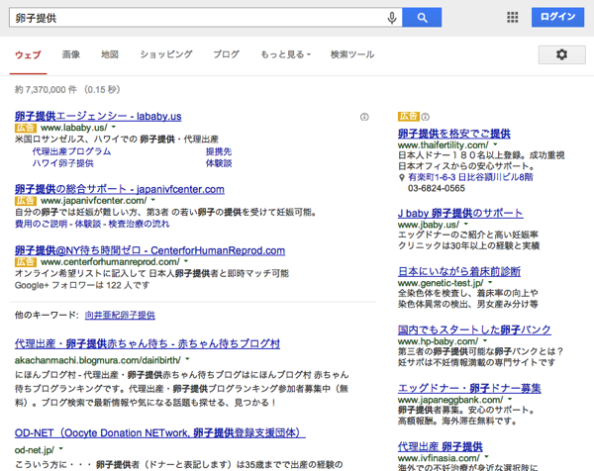Click the URL text www.lababy.us/
This screenshot has height=471, width=594.
pyautogui.click(x=74, y=128)
